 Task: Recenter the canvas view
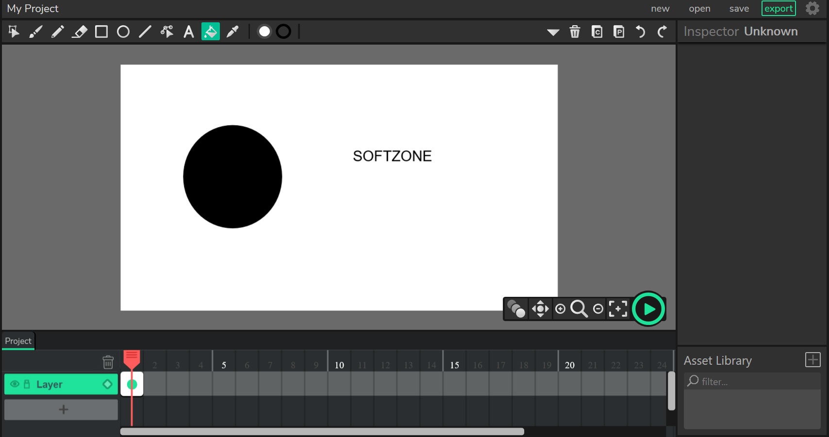618,309
